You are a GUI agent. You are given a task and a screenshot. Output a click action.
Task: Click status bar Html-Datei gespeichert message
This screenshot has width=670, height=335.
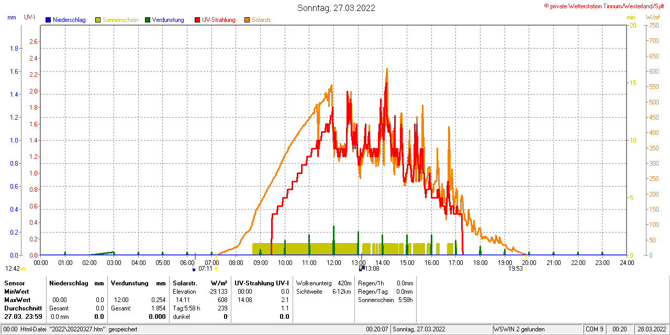pos(70,329)
